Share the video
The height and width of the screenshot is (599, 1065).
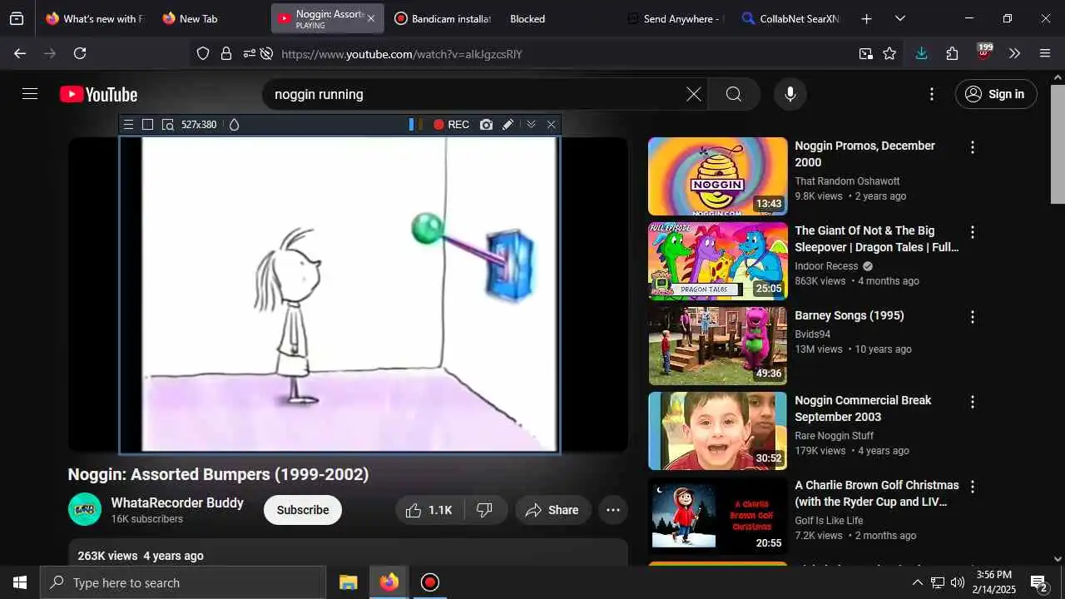(552, 510)
